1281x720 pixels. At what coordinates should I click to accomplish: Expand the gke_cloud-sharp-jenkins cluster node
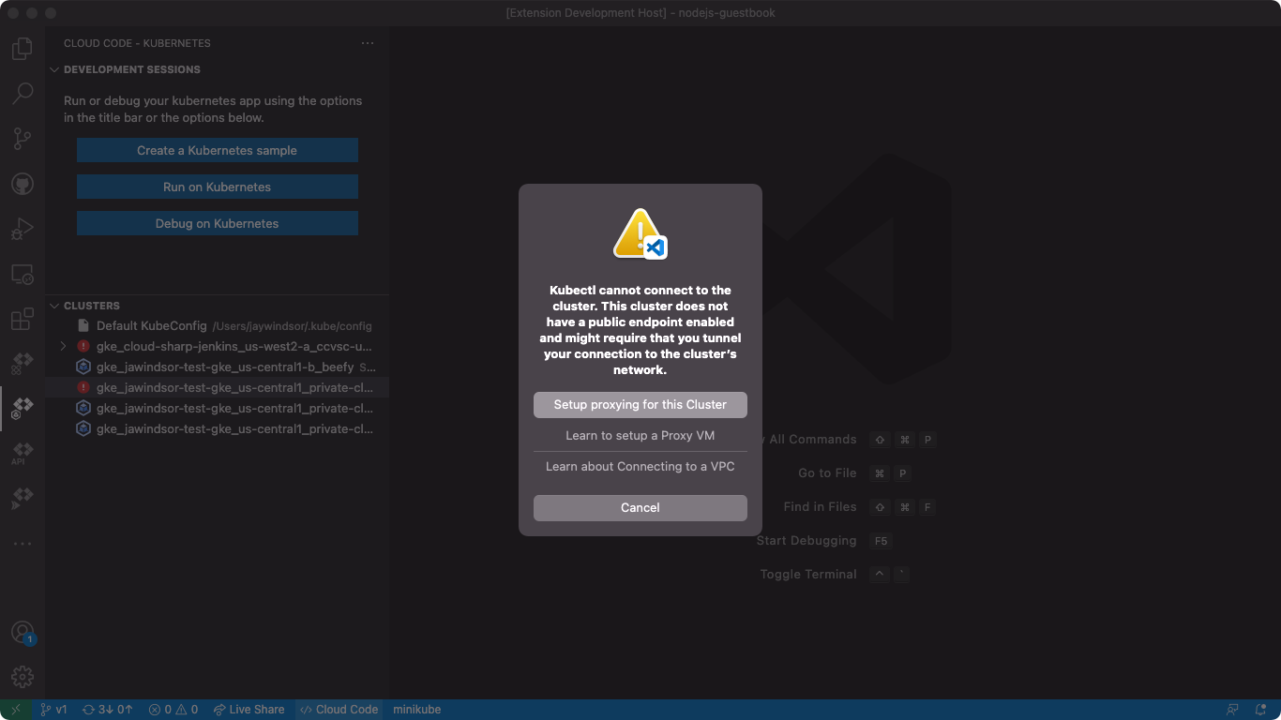click(63, 346)
